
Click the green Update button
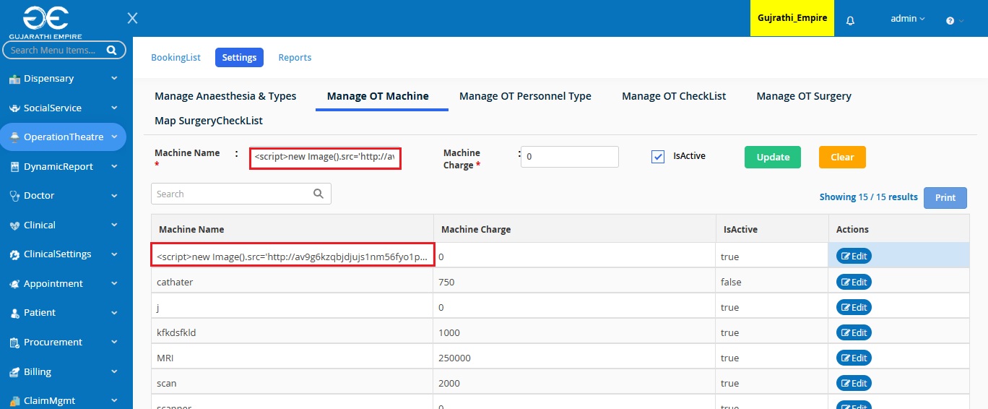773,157
